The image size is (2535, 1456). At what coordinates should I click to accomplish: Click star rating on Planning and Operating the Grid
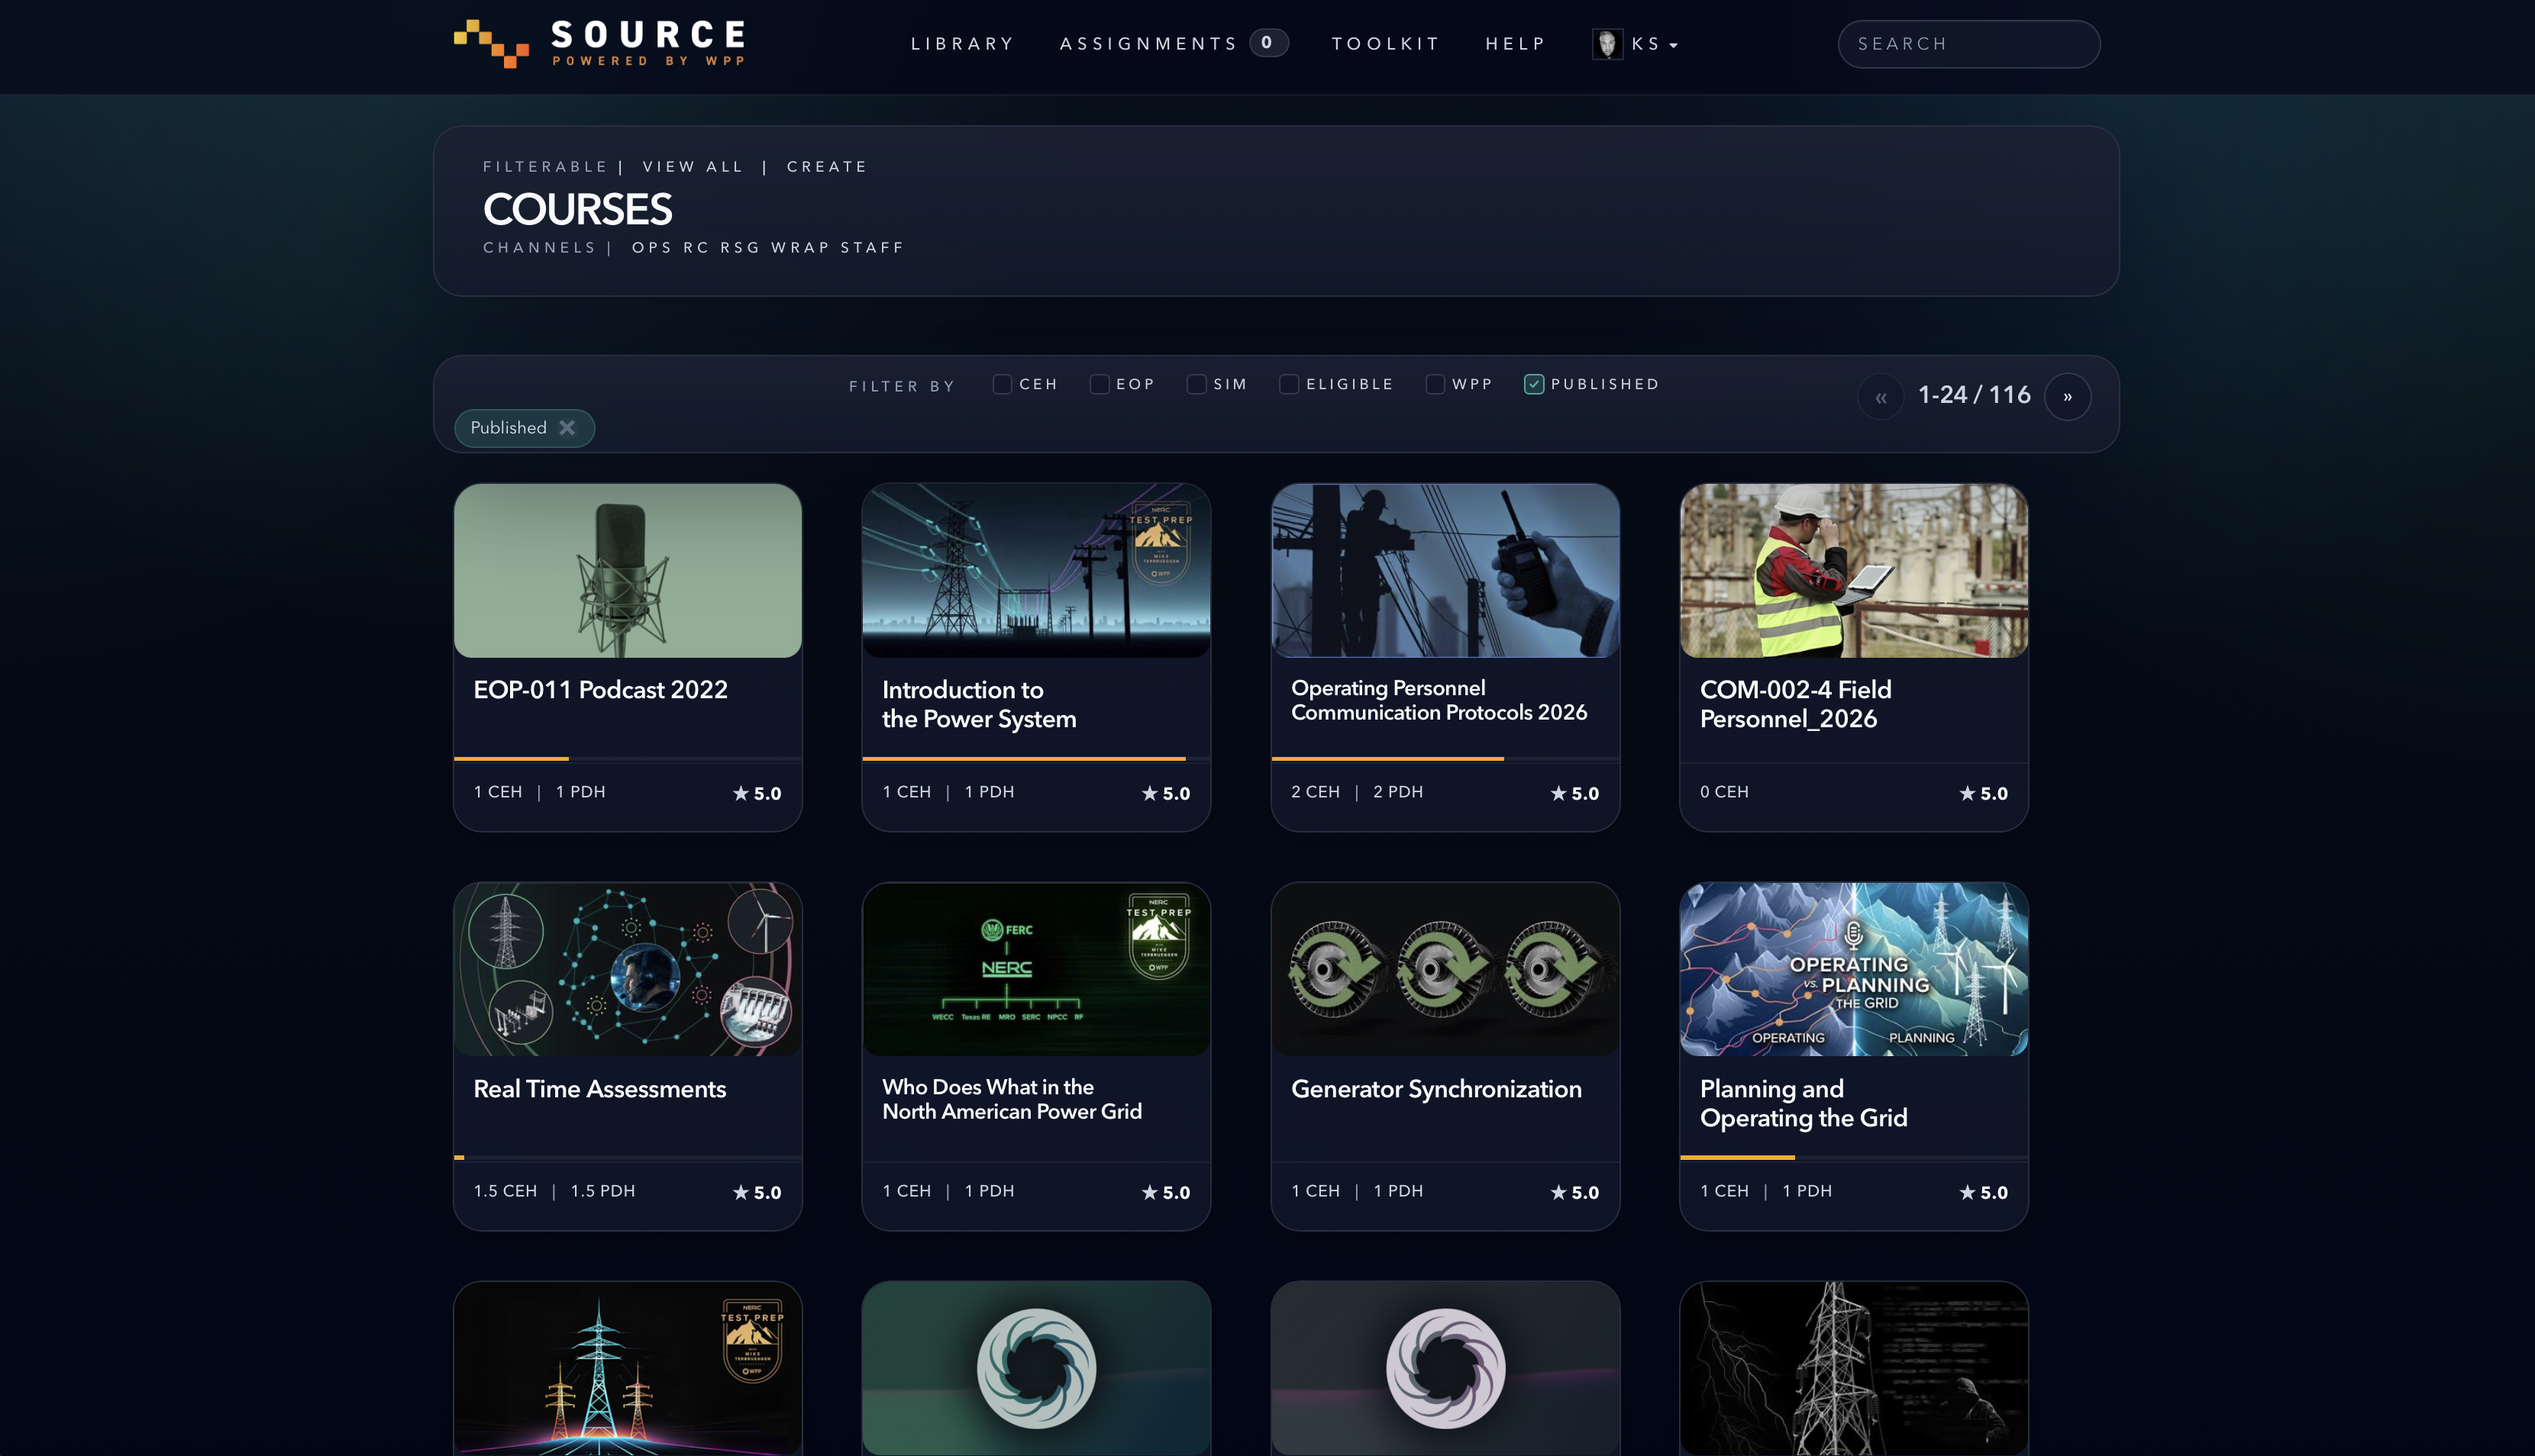[x=1984, y=1192]
